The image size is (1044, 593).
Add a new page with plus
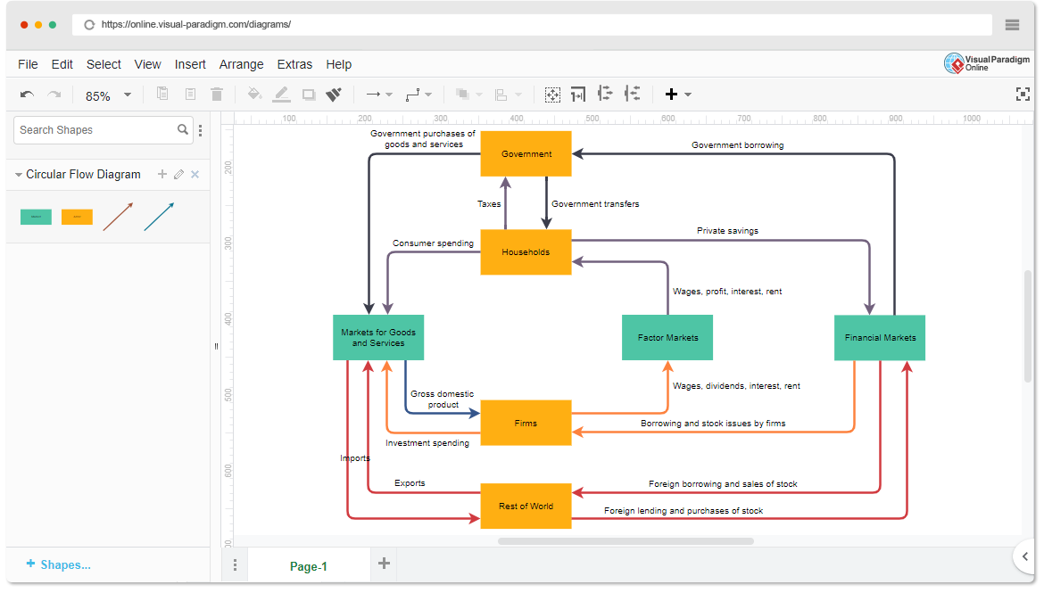click(x=385, y=564)
